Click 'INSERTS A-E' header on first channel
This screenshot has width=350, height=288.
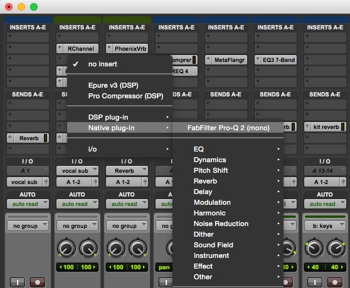28,28
